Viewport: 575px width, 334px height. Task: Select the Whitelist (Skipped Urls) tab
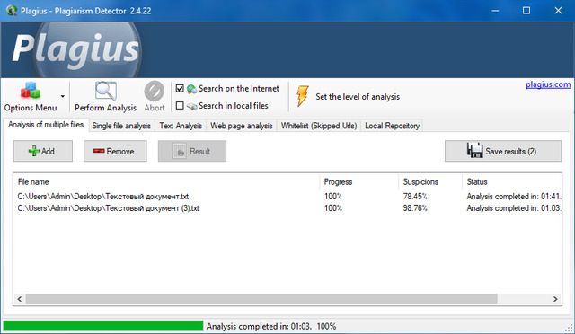click(x=319, y=126)
